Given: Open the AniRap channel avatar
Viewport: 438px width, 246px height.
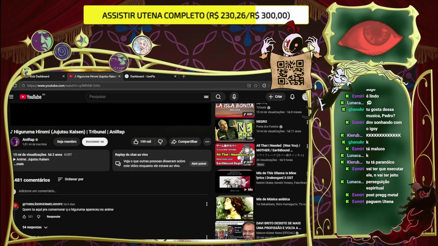Looking at the screenshot, I should (15, 141).
